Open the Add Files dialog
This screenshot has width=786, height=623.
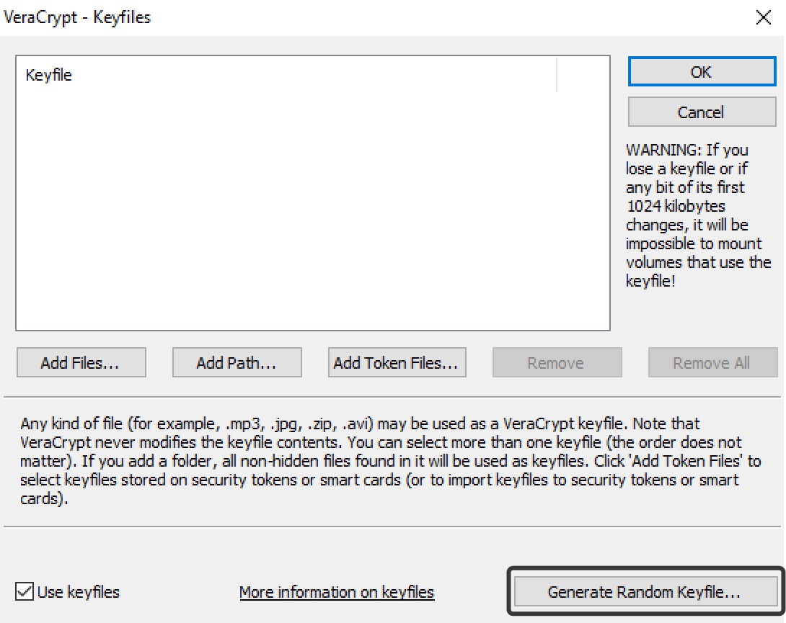80,363
